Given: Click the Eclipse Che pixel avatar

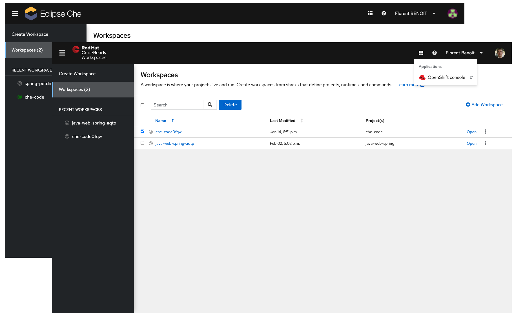Looking at the screenshot, I should [x=453, y=14].
